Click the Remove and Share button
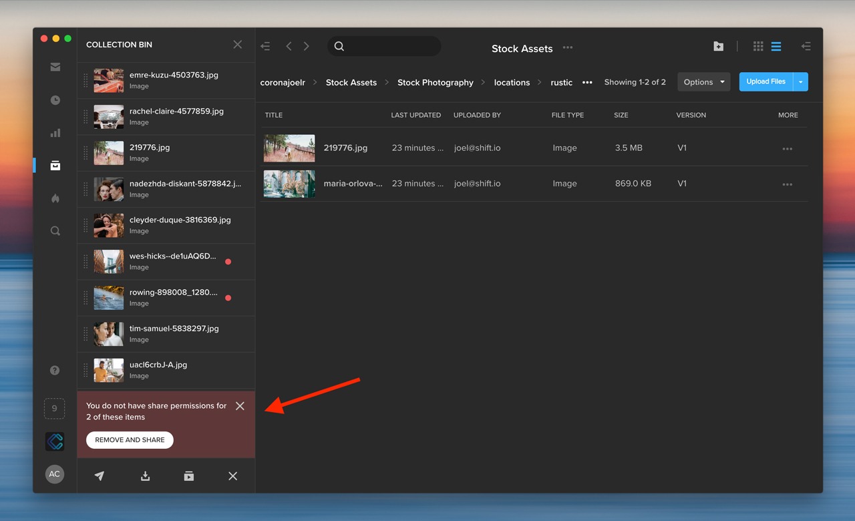This screenshot has width=855, height=521. click(130, 440)
